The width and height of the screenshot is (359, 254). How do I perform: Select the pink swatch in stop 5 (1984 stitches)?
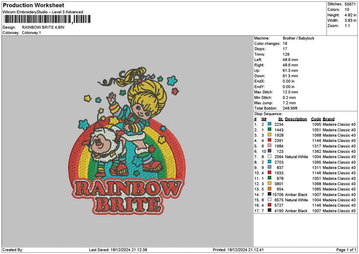269,146
